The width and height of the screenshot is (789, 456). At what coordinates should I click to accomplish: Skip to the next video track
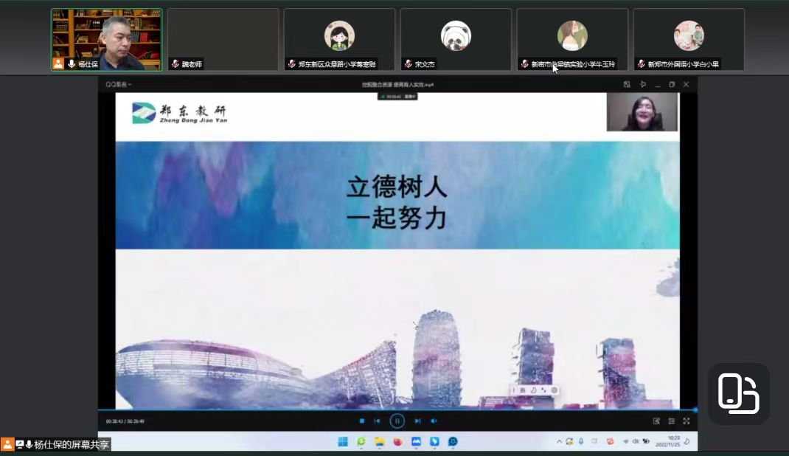(417, 421)
